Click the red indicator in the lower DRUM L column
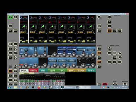Screen dimensions: 136x102 (x=22, y=65)
